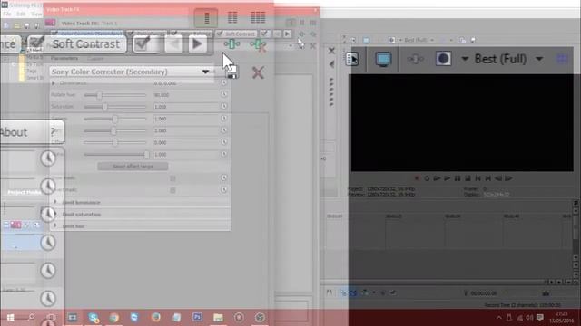Click the Select effect range button
The image size is (581, 326).
pos(133,167)
